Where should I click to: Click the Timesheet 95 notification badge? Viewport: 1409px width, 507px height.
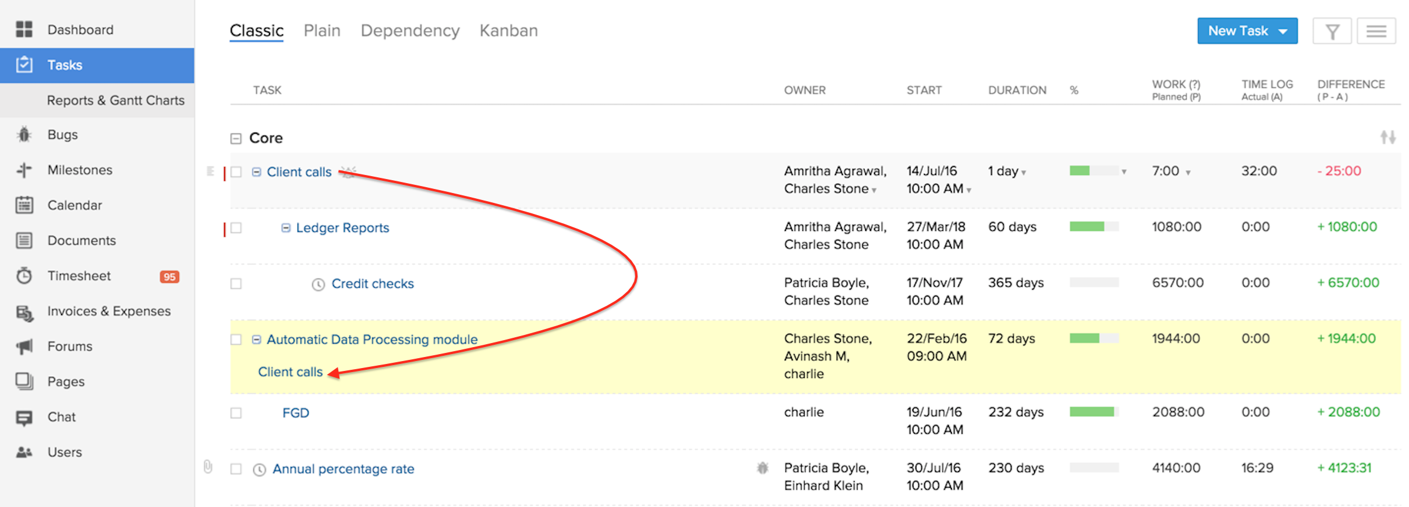point(169,277)
